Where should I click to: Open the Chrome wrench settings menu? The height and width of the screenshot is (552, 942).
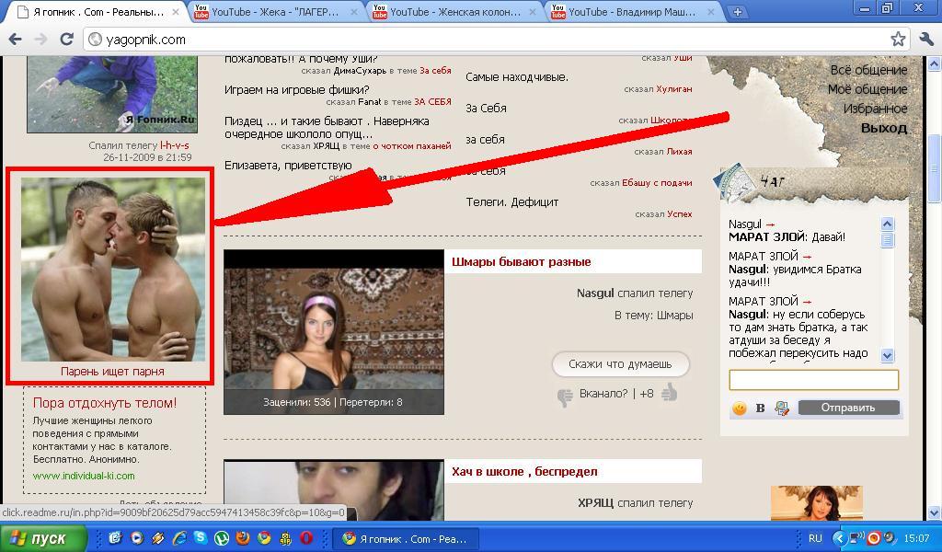(925, 39)
